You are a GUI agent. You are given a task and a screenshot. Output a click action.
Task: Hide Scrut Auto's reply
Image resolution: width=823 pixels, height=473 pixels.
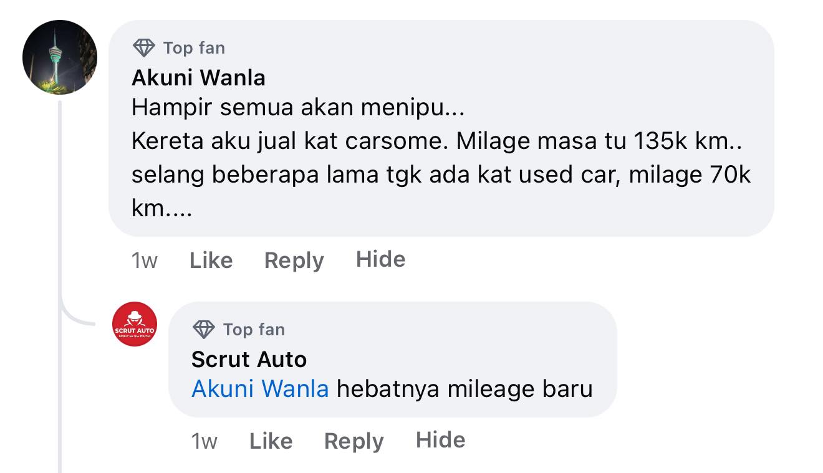440,440
